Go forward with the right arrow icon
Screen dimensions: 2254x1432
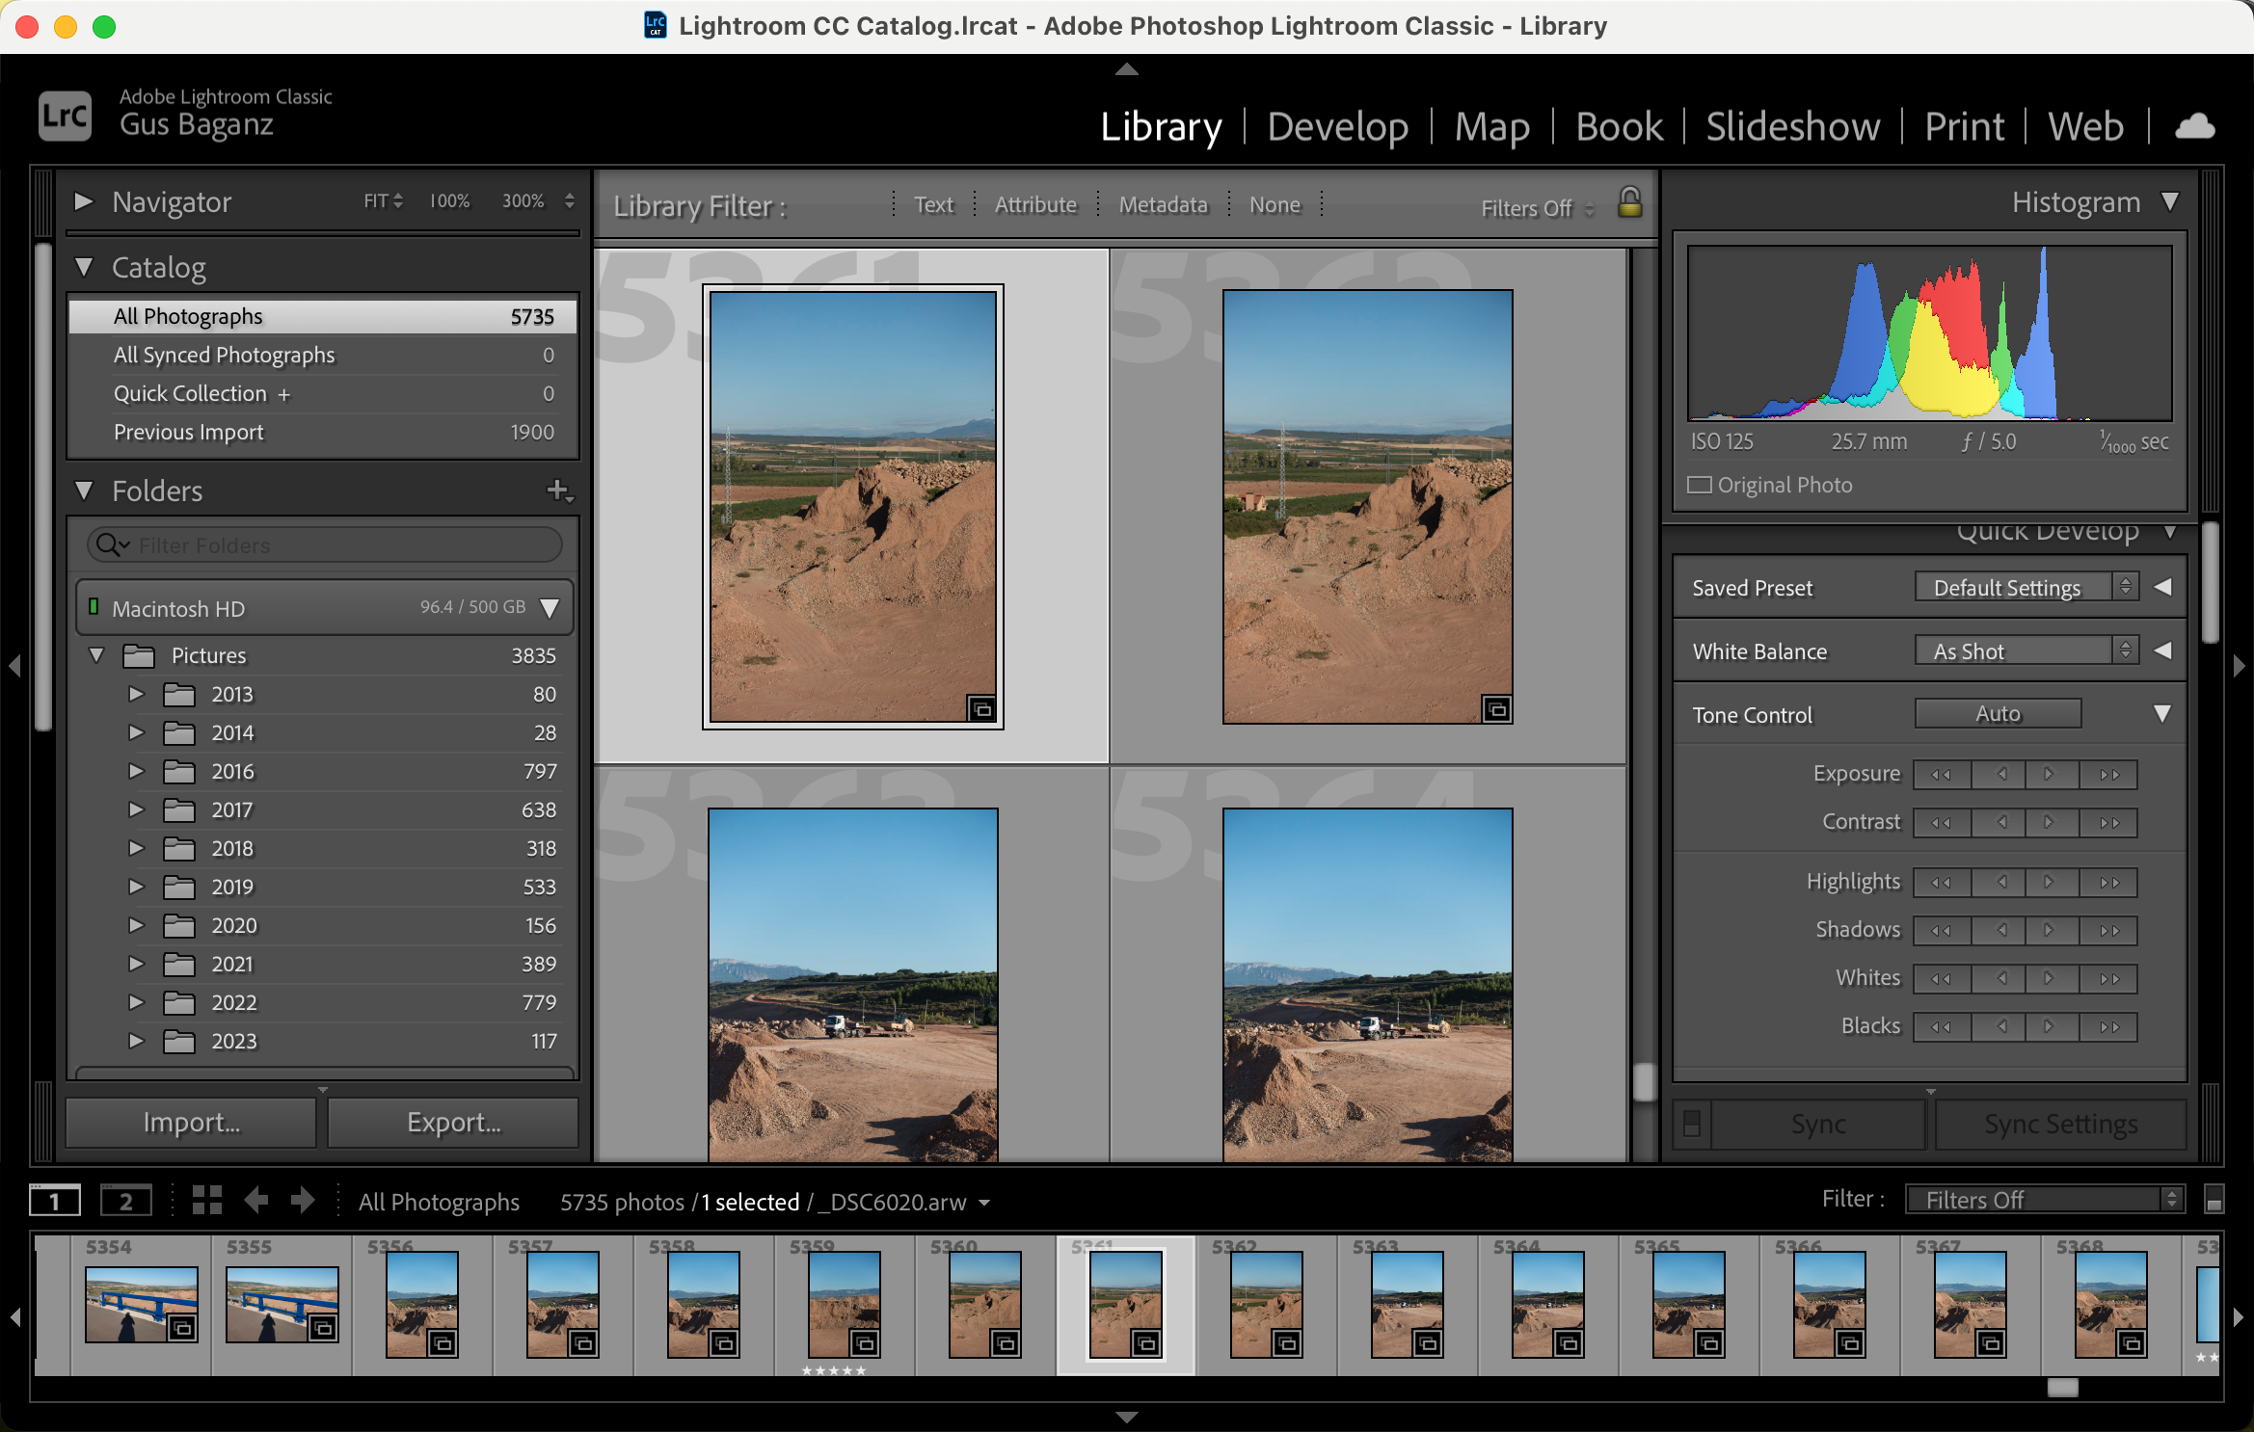303,1201
